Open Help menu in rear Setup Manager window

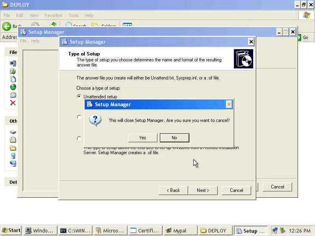pos(35,41)
